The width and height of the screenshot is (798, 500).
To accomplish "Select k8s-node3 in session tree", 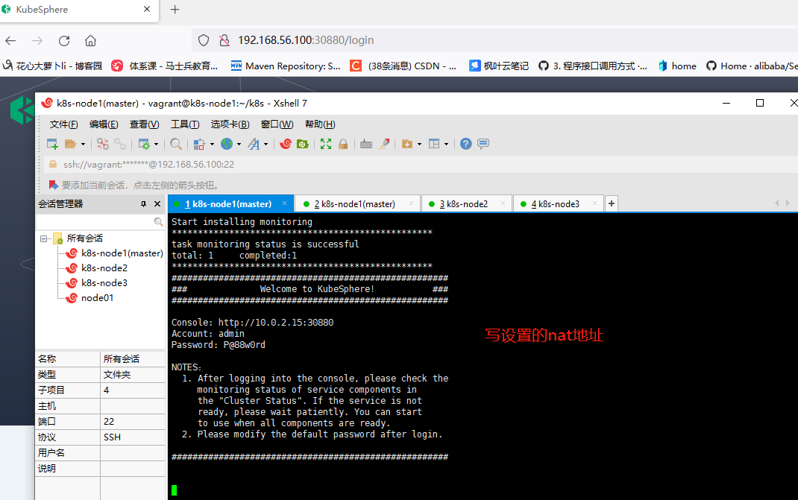I will tap(104, 283).
